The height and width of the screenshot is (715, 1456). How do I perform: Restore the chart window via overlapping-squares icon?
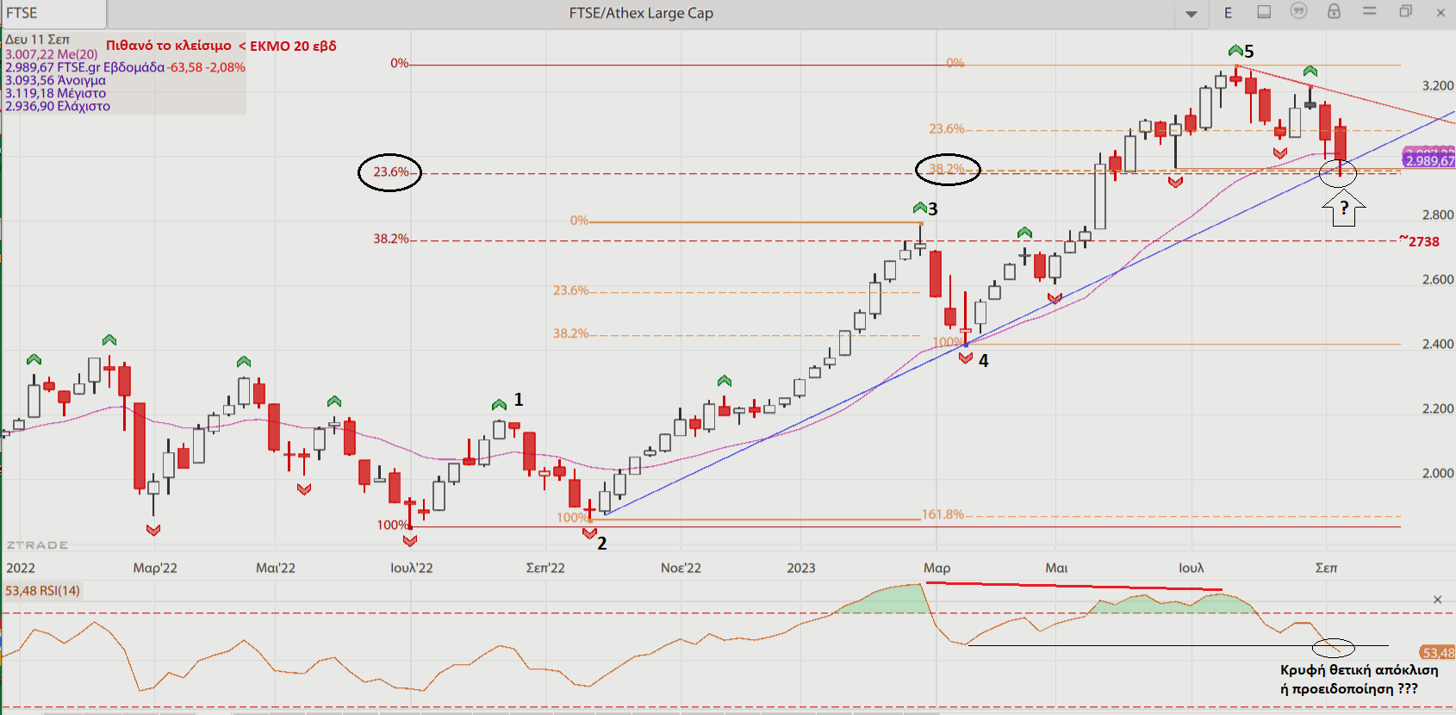(1405, 11)
